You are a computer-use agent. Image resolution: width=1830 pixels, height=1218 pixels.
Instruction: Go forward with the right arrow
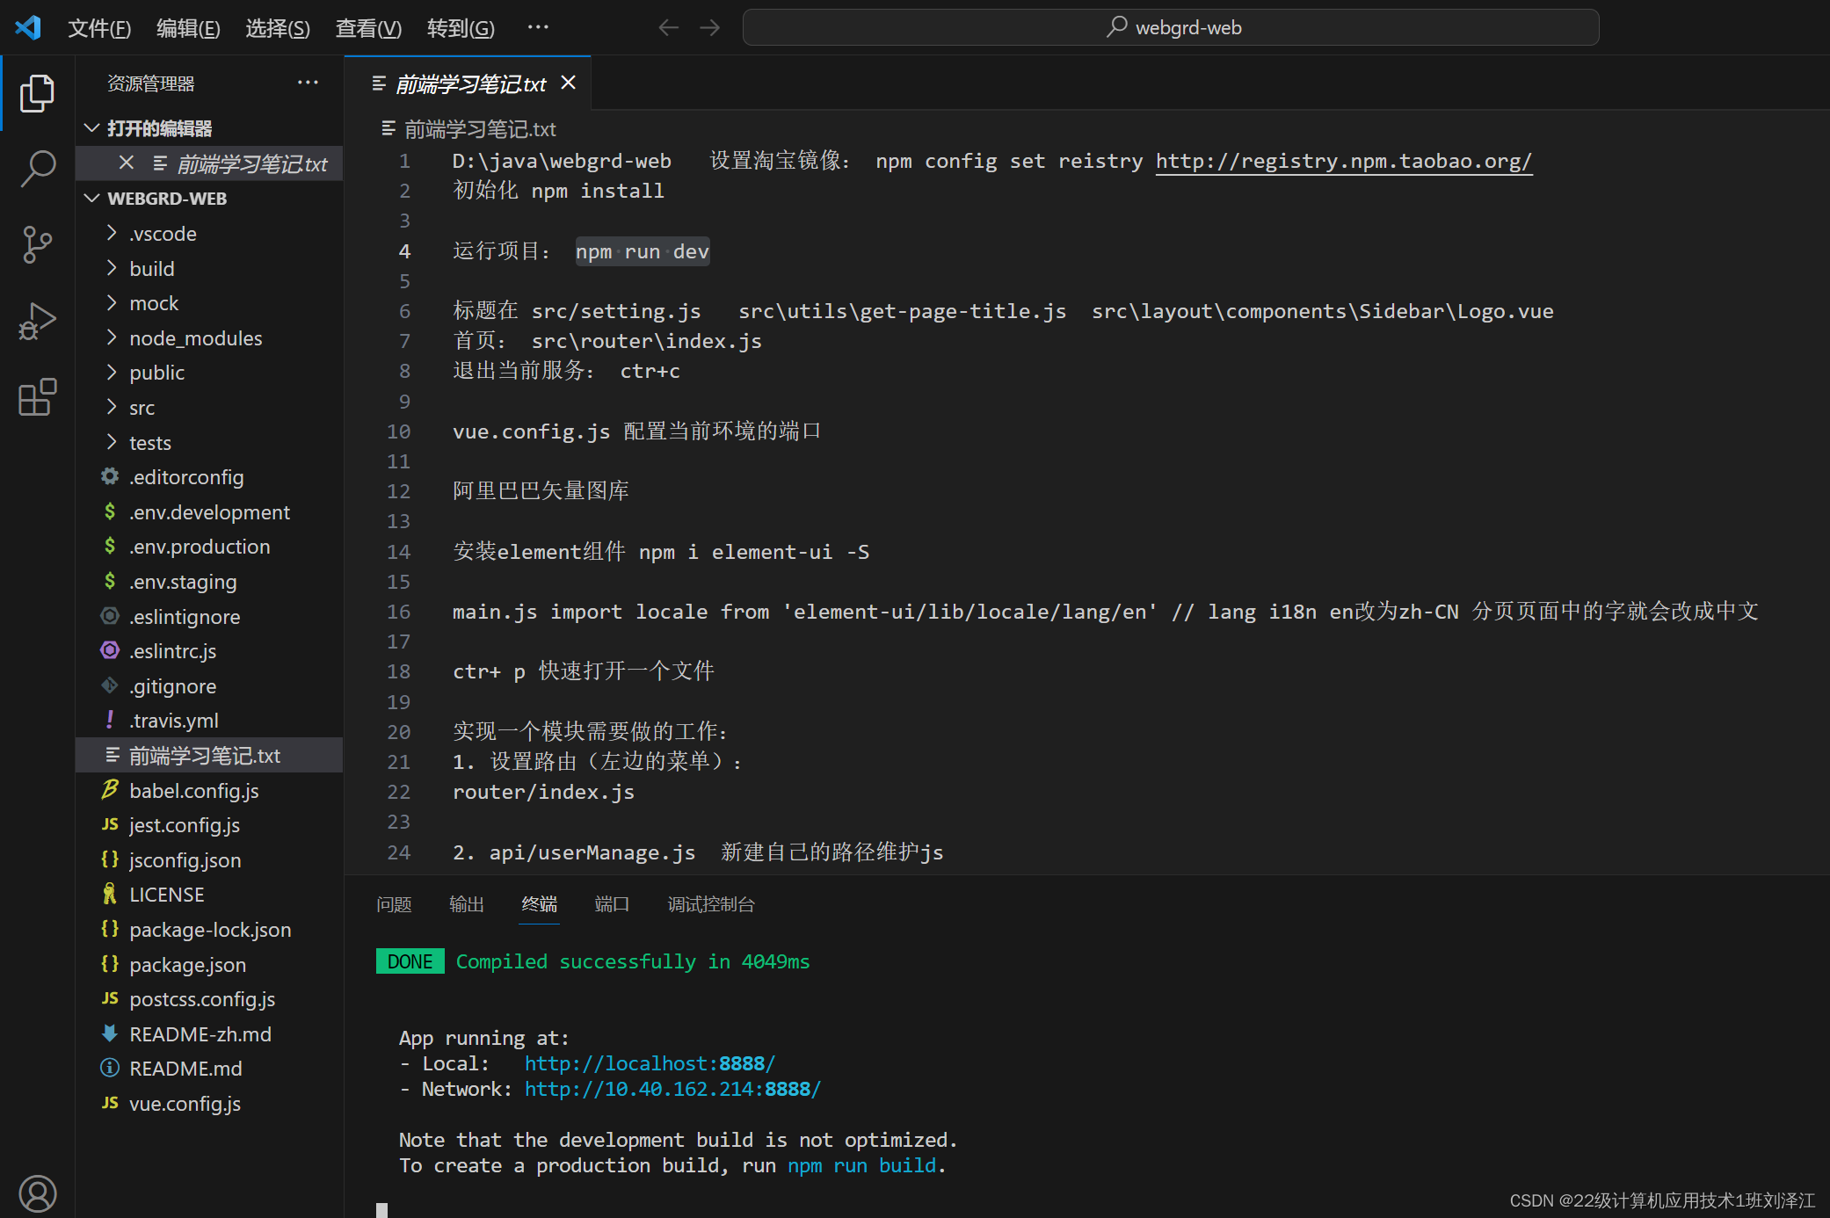tap(709, 27)
